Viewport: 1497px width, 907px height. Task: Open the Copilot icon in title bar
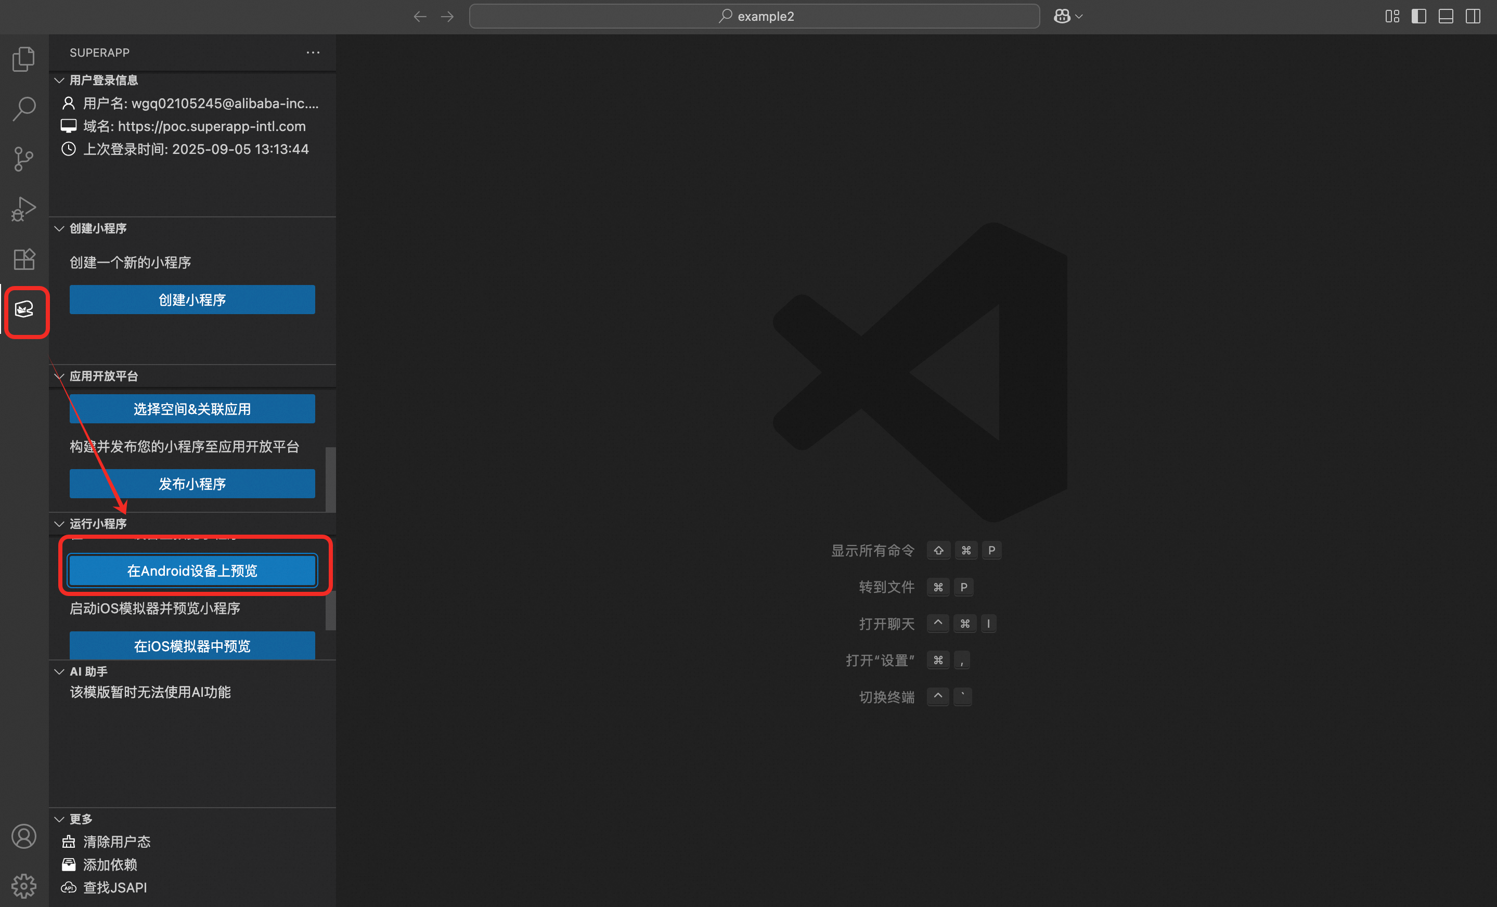[1062, 17]
